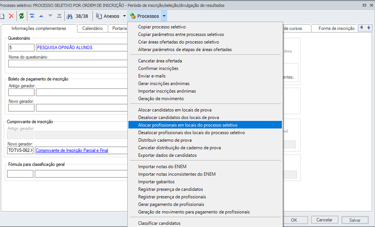The width and height of the screenshot is (375, 227).
Task: Choose Gerar inscrições anônimas
Action: tap(205, 84)
